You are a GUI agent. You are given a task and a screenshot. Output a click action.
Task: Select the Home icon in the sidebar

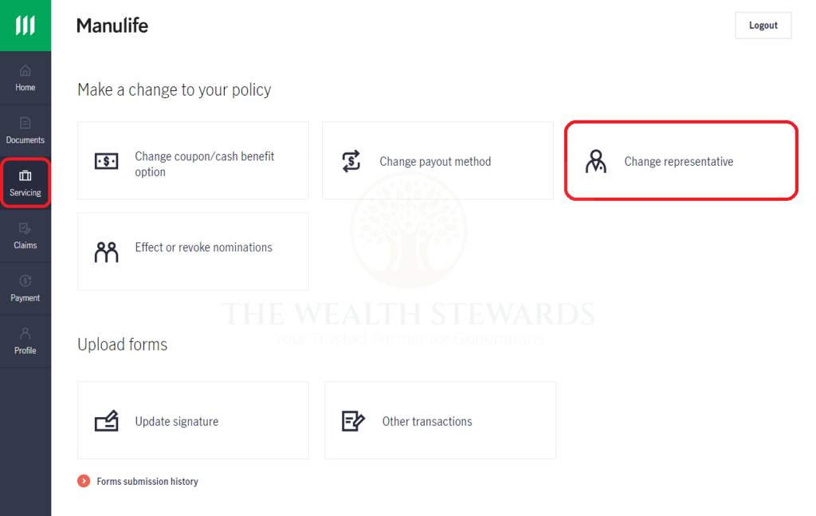click(25, 72)
